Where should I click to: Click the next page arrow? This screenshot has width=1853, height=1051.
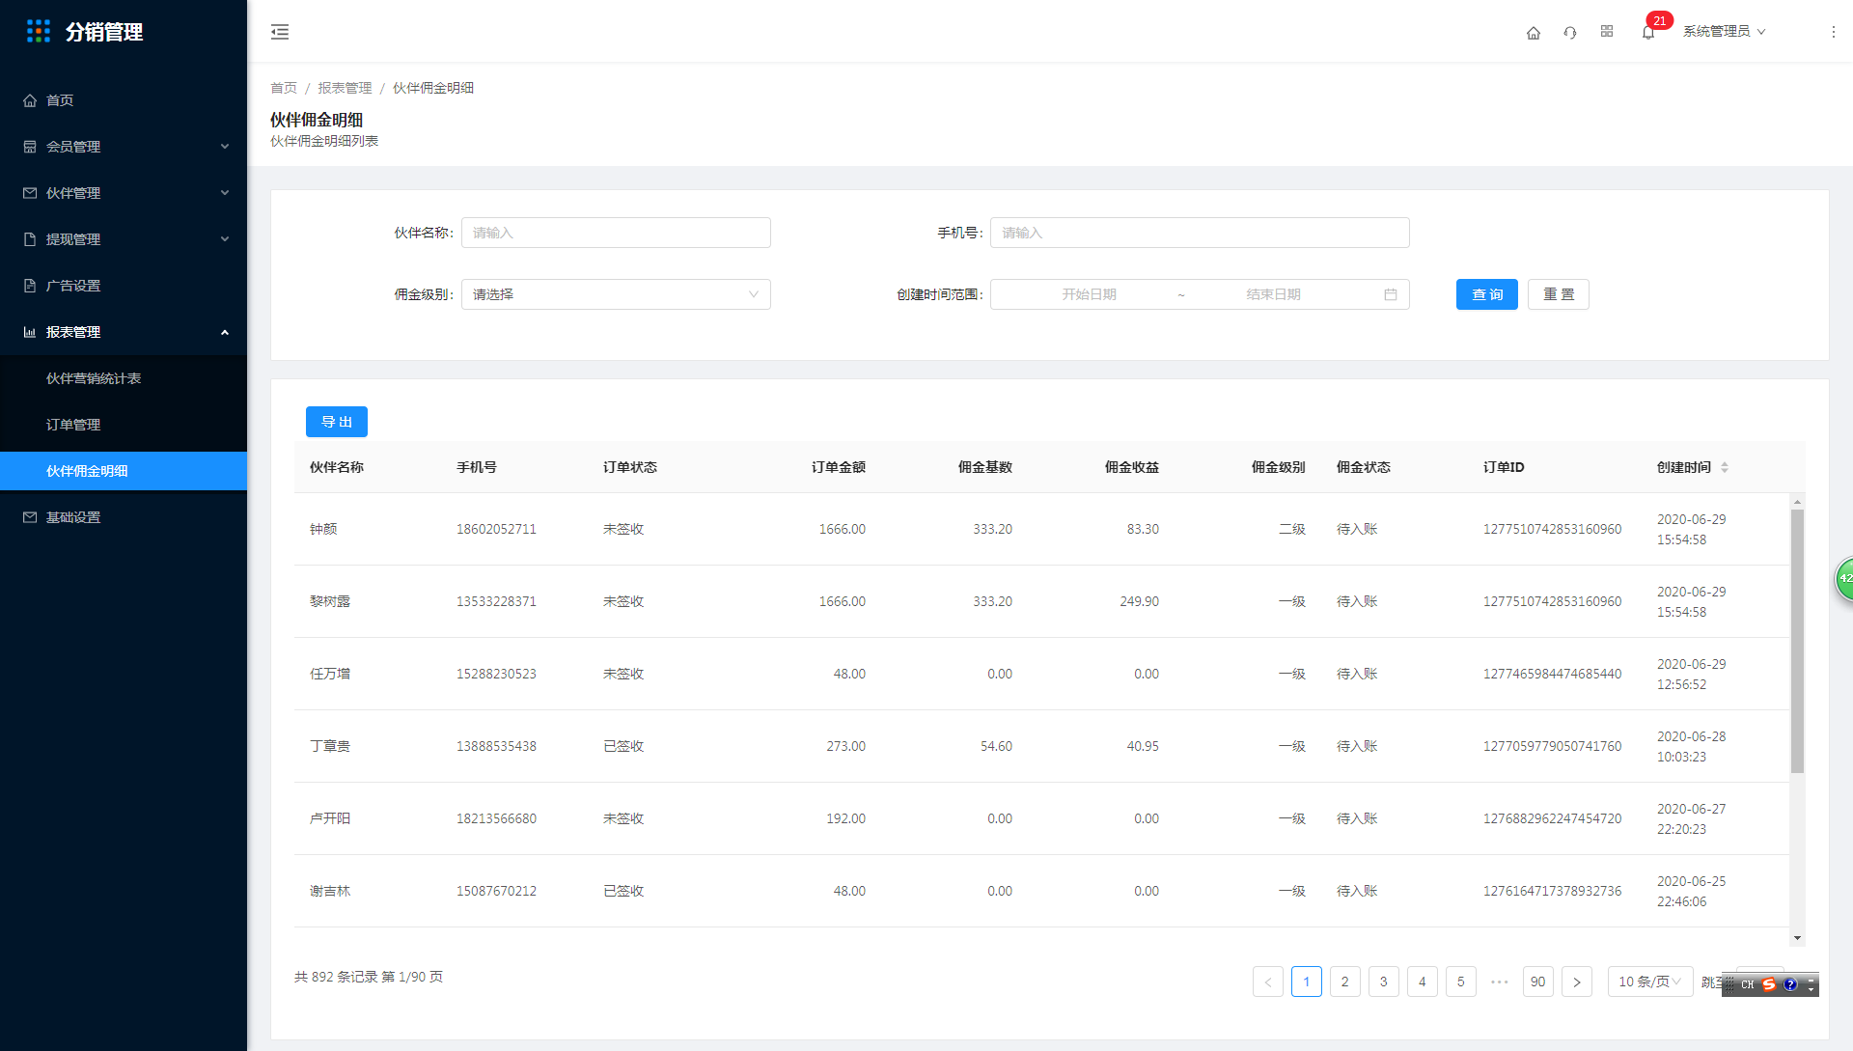point(1577,982)
